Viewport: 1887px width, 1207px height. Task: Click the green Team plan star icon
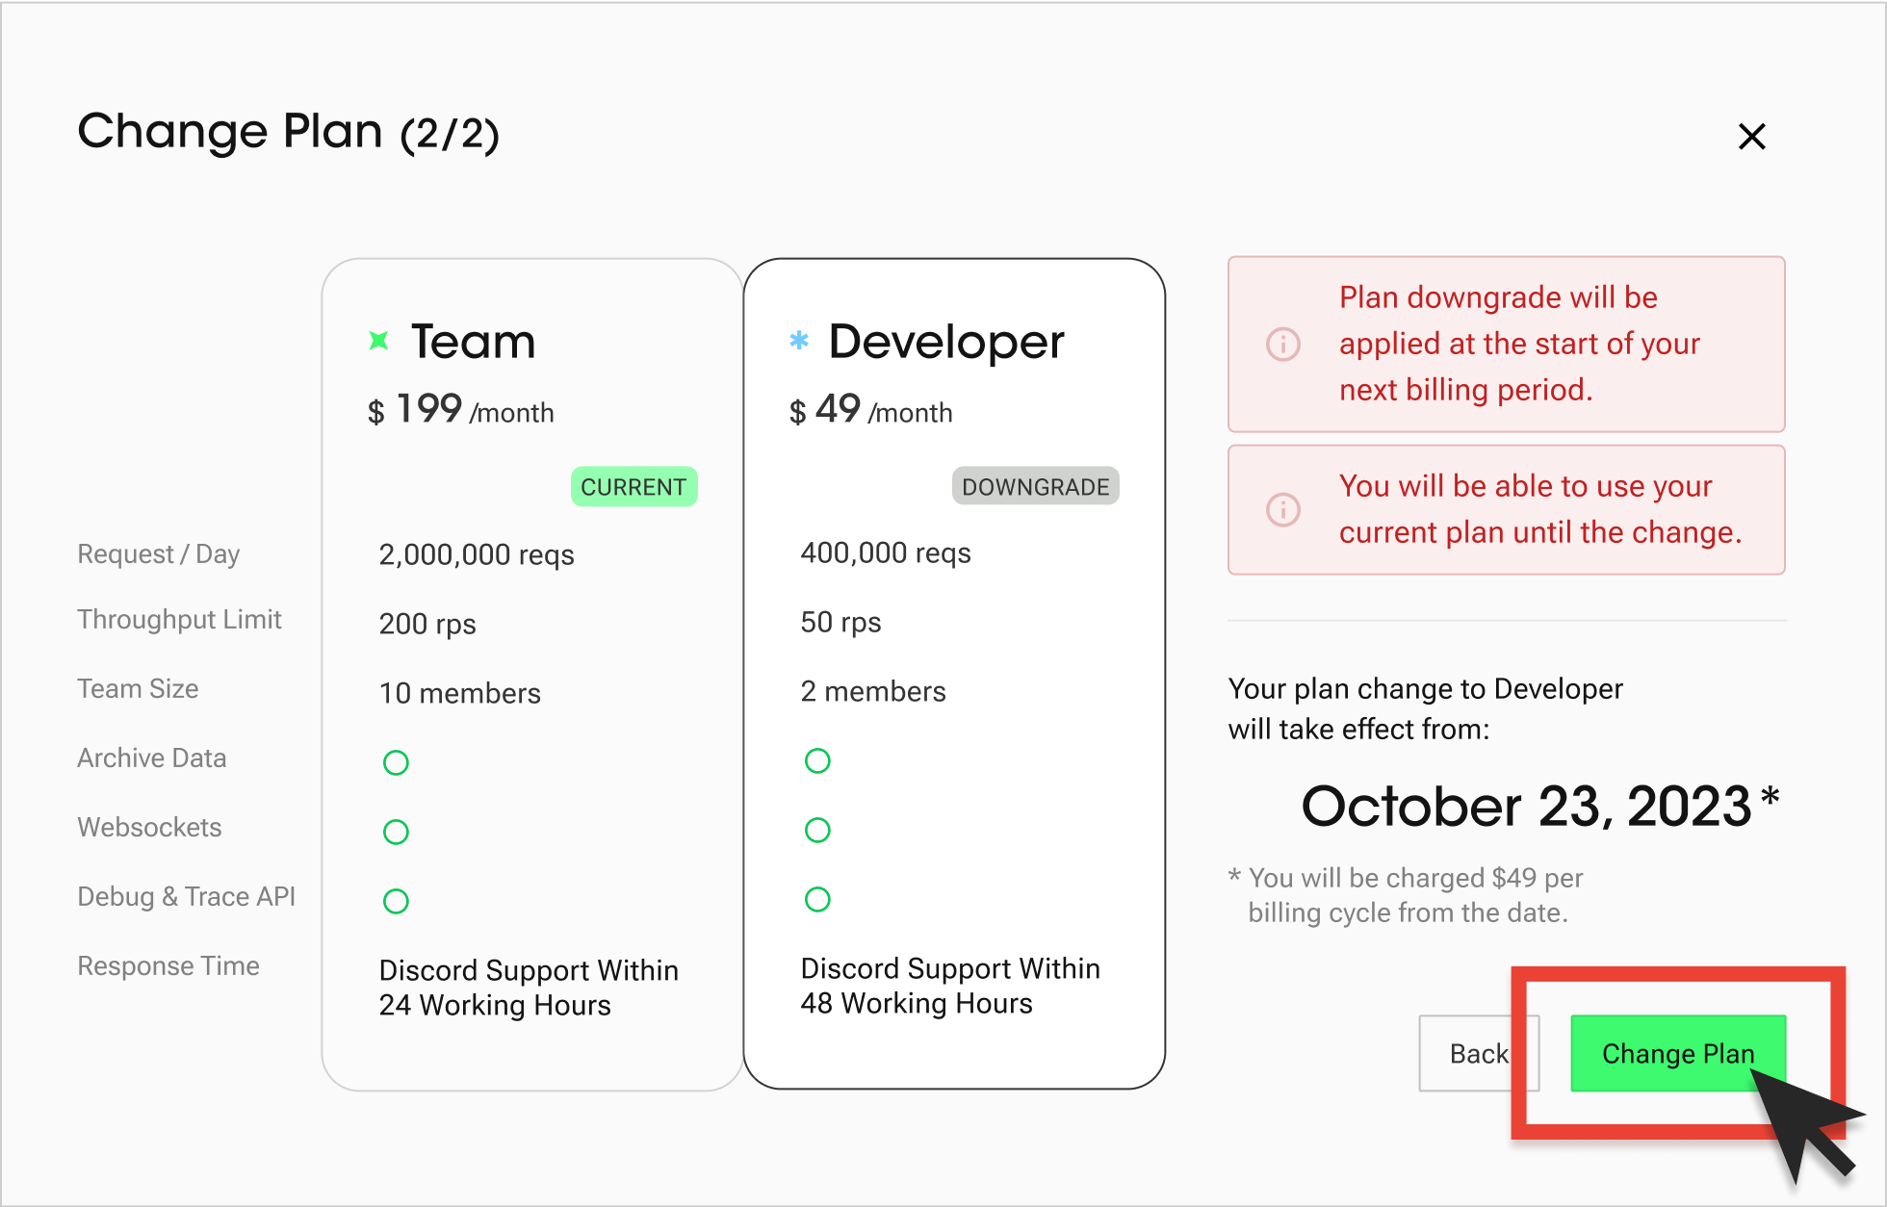tap(379, 341)
